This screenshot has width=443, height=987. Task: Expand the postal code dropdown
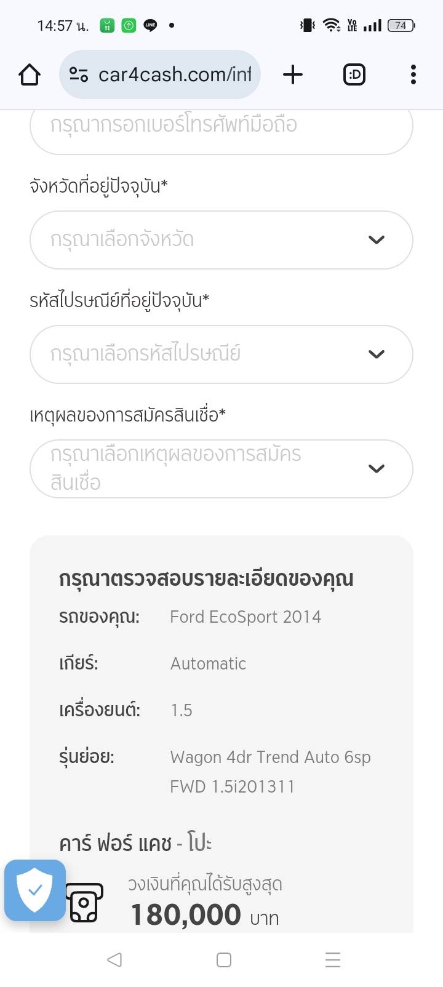(209, 354)
